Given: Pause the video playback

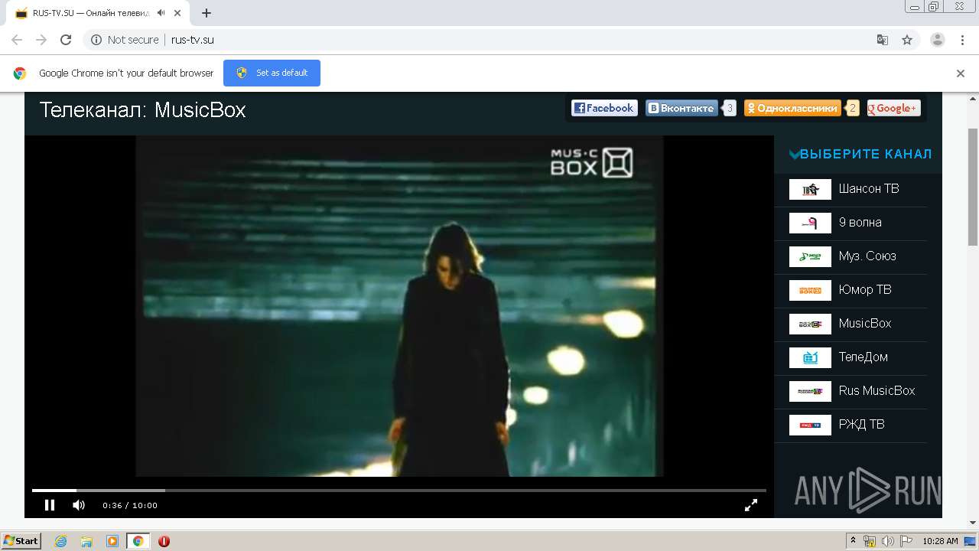Looking at the screenshot, I should click(50, 505).
